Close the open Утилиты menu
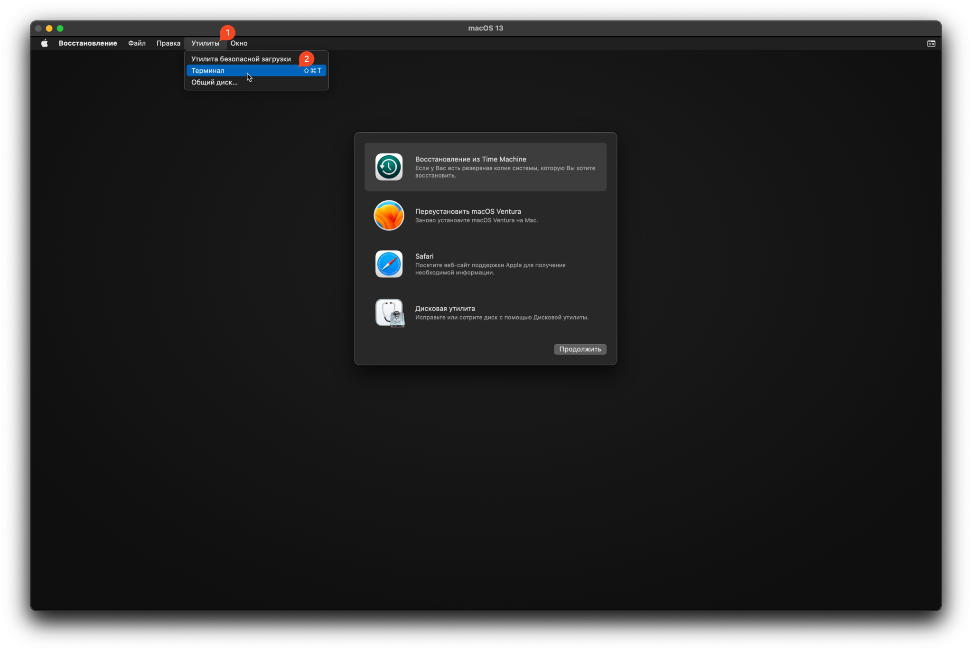Viewport: 972px width, 651px height. coord(205,43)
